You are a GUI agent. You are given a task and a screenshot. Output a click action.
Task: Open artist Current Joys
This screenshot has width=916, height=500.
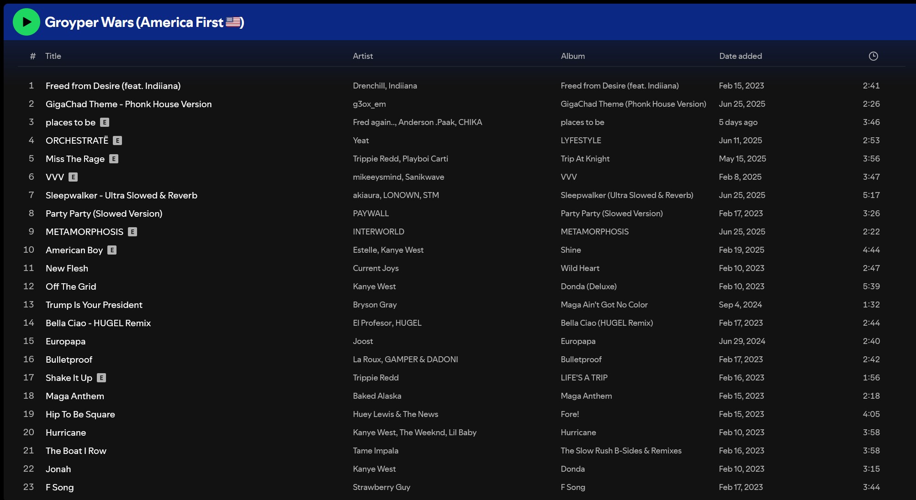[x=376, y=268]
